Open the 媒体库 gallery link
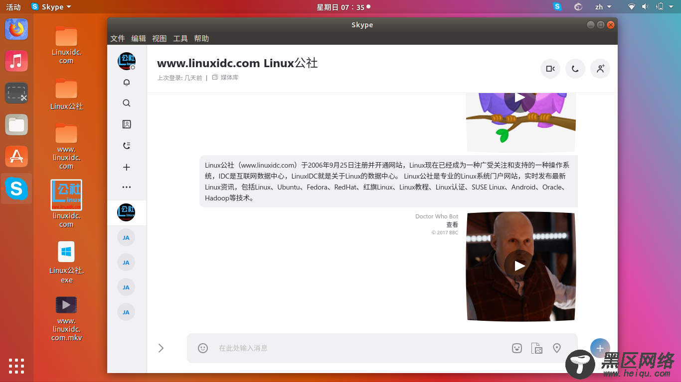681x382 pixels. coord(225,78)
